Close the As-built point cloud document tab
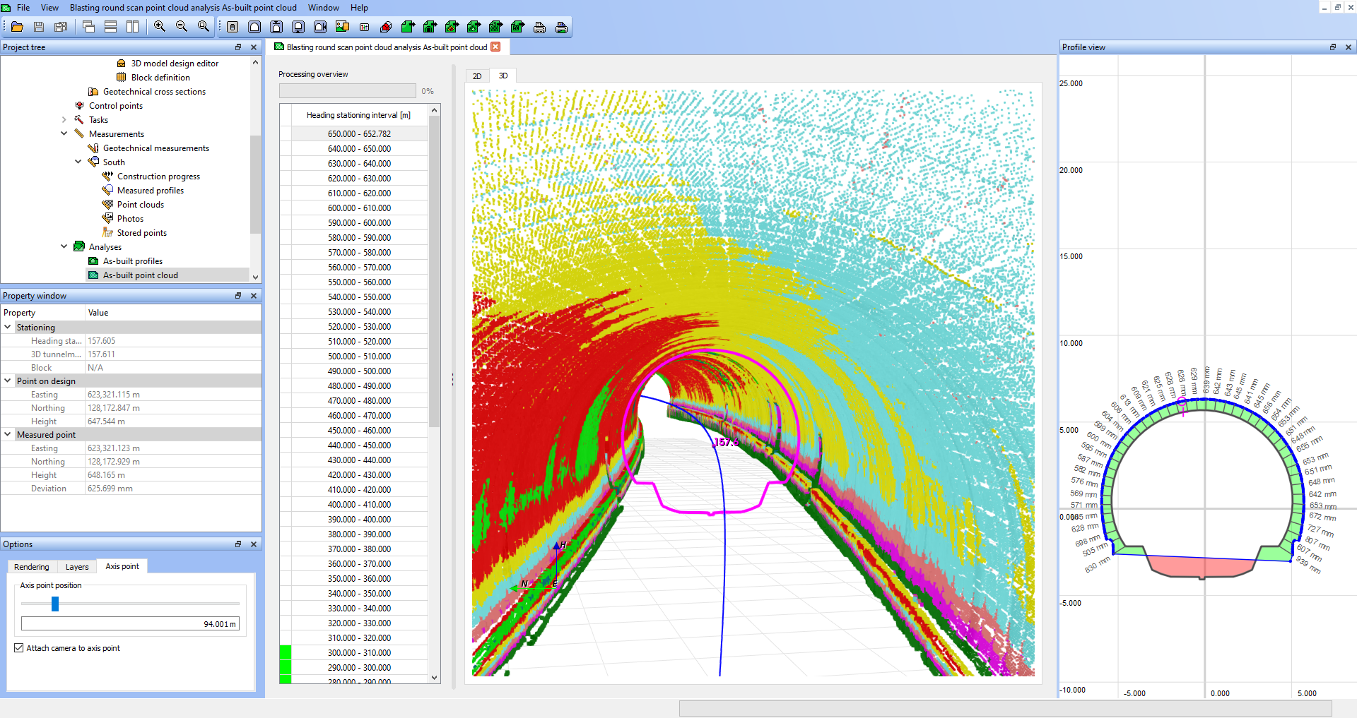 [x=495, y=47]
